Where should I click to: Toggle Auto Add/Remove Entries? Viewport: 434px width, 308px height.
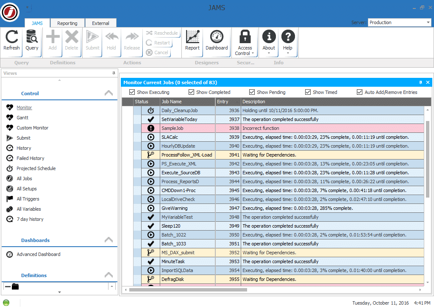(x=359, y=92)
